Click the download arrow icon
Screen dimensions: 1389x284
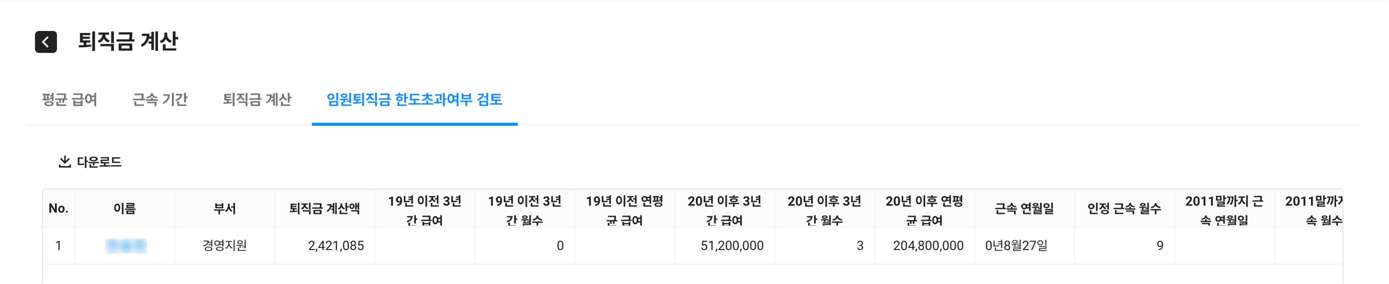click(65, 162)
